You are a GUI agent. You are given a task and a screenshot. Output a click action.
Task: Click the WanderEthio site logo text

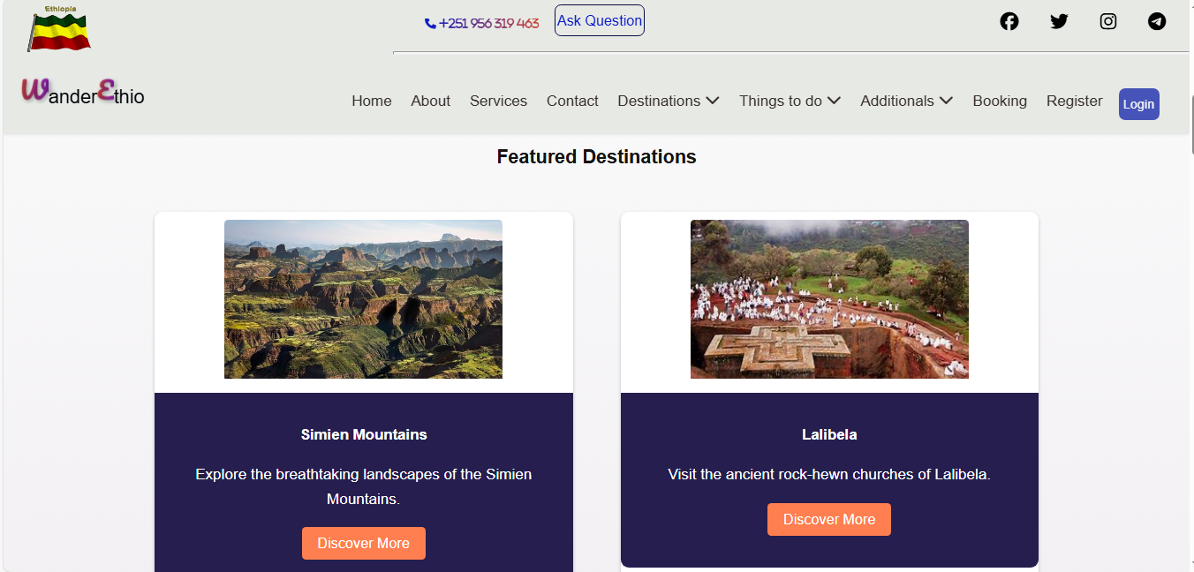tap(82, 93)
